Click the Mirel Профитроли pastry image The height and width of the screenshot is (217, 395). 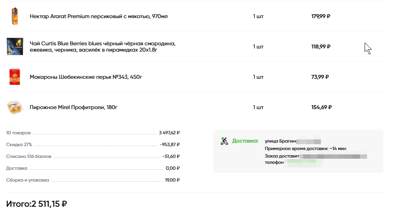[15, 107]
